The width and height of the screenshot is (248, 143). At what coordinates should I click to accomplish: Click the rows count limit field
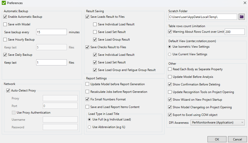pos(235,32)
